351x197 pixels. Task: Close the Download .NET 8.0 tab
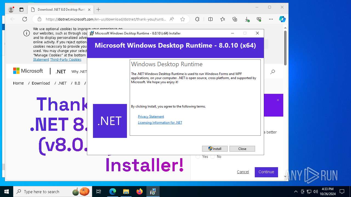89,10
